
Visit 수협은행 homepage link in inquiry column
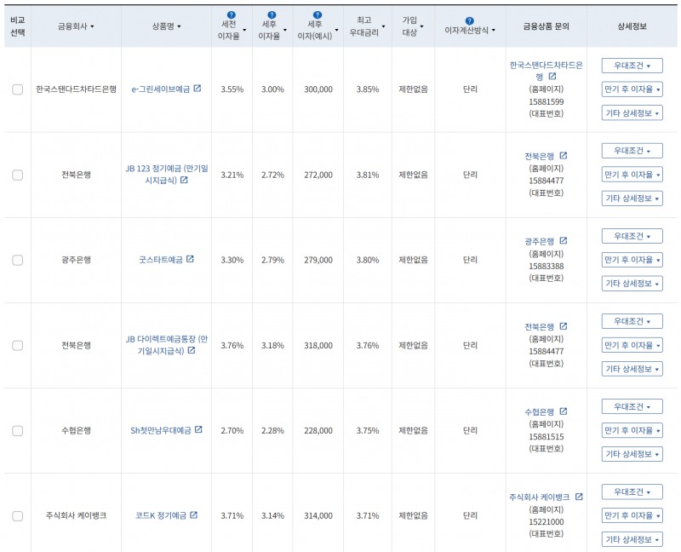pyautogui.click(x=540, y=411)
